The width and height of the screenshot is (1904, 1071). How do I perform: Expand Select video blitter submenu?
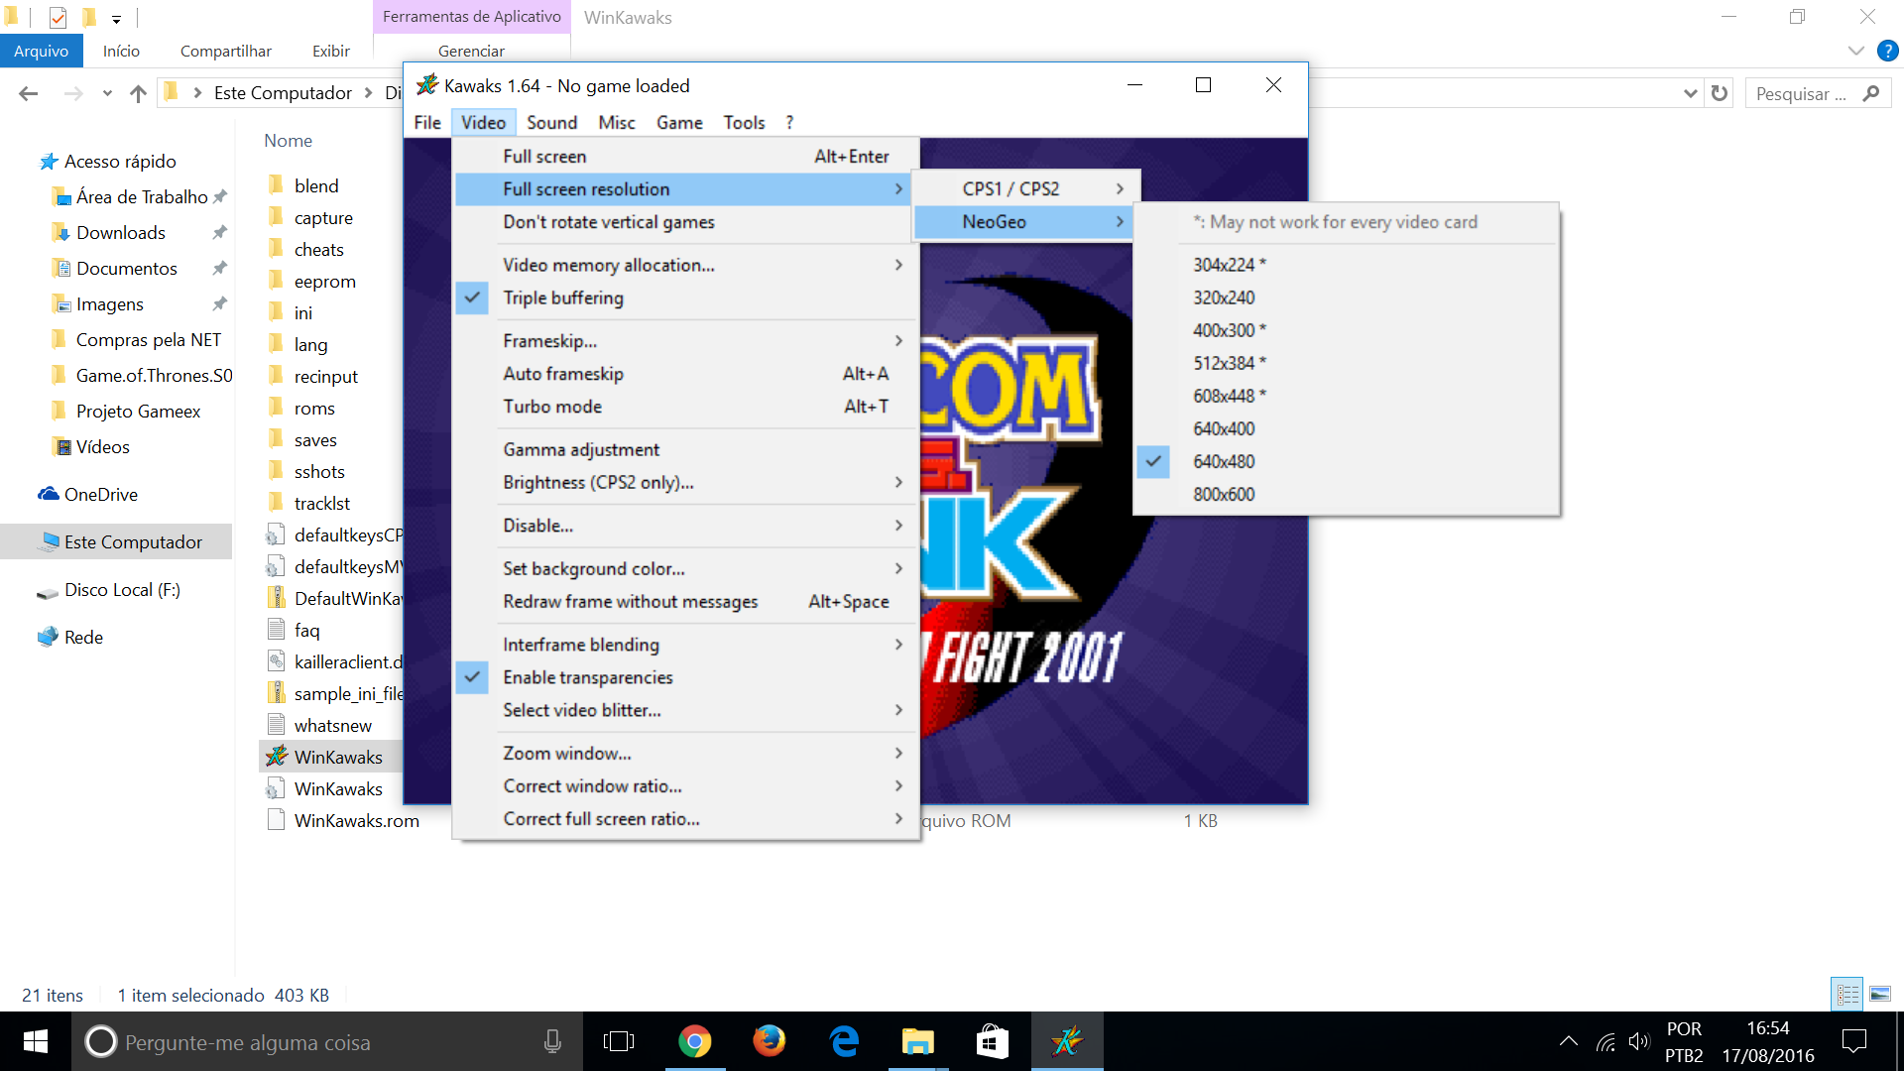tap(684, 710)
